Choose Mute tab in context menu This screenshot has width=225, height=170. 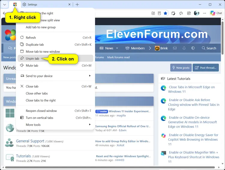(55, 66)
